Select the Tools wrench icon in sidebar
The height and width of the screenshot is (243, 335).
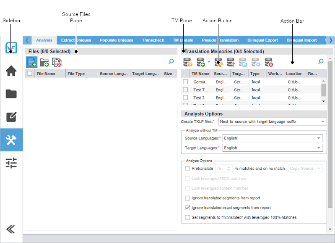11,140
